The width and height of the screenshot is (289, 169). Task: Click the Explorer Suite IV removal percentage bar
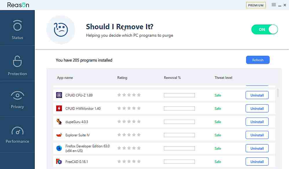tap(179, 135)
